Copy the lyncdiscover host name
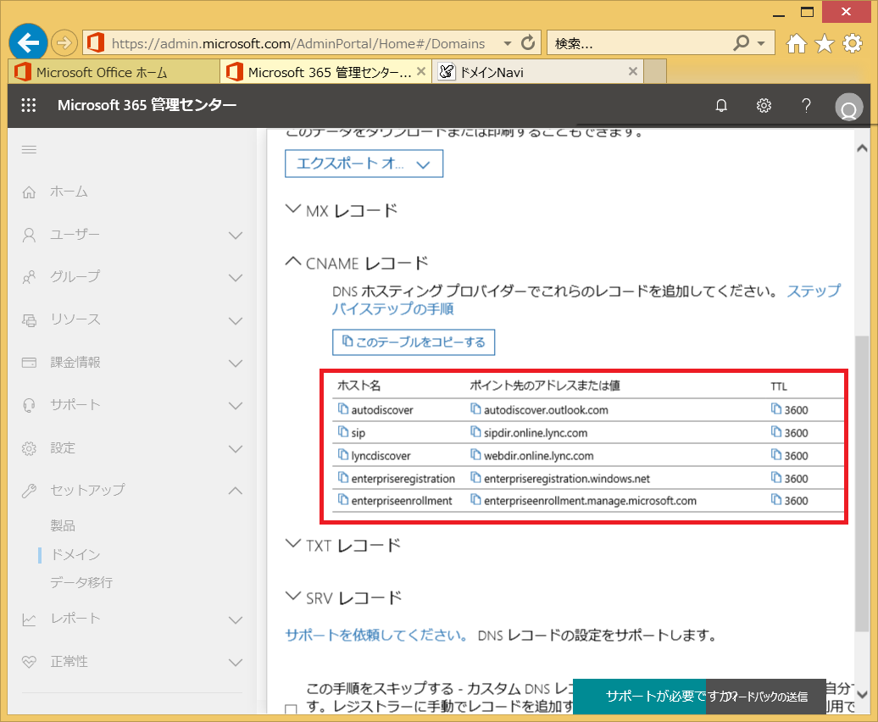Viewport: 878px width, 722px height. point(342,455)
